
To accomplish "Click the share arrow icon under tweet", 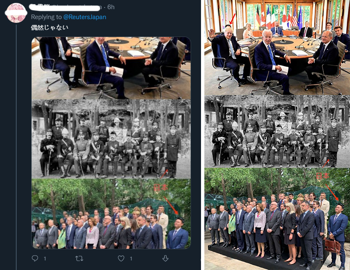I will pos(165,258).
